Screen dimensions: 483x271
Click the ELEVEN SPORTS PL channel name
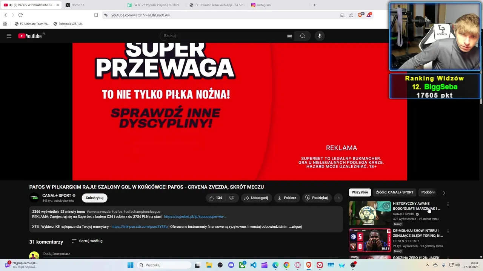(406, 241)
